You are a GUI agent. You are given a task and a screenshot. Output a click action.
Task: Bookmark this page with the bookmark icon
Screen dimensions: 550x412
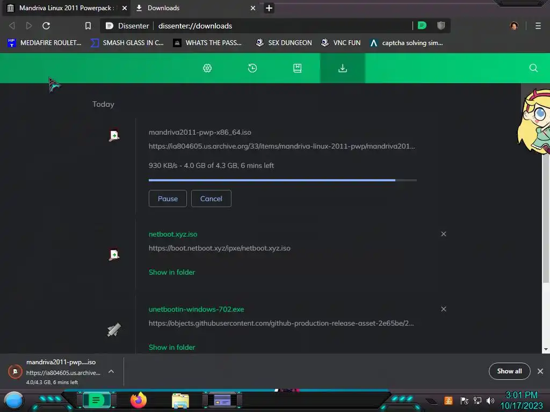[88, 26]
